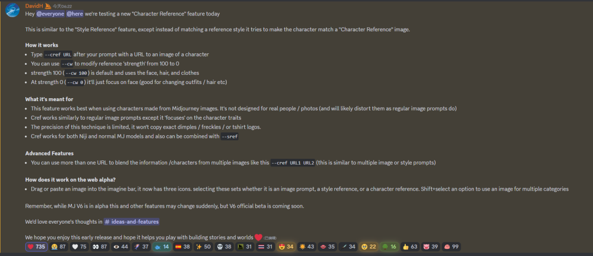Click the sun reaction with 43

(x=307, y=247)
